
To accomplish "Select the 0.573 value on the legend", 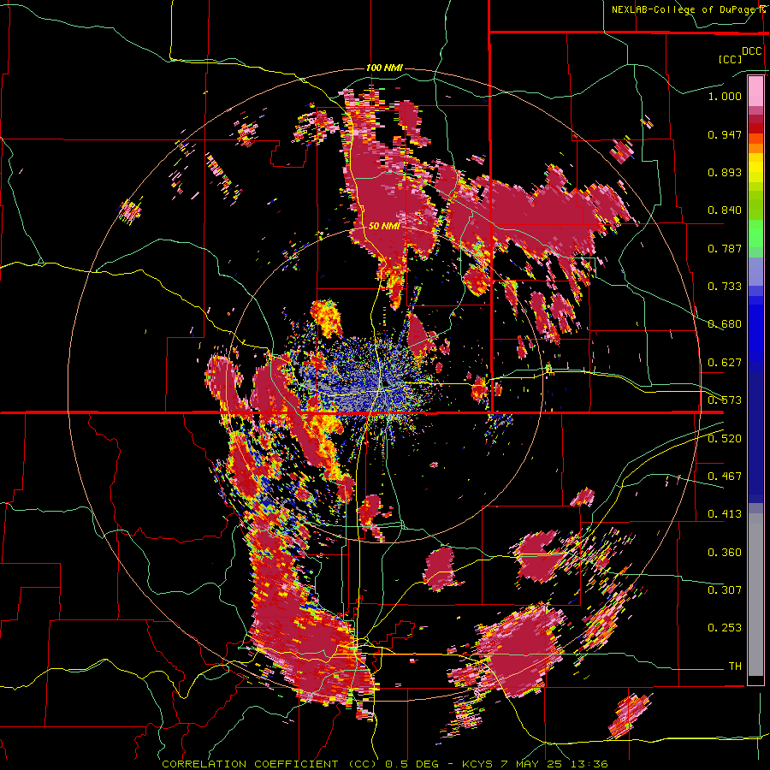I will (x=725, y=400).
